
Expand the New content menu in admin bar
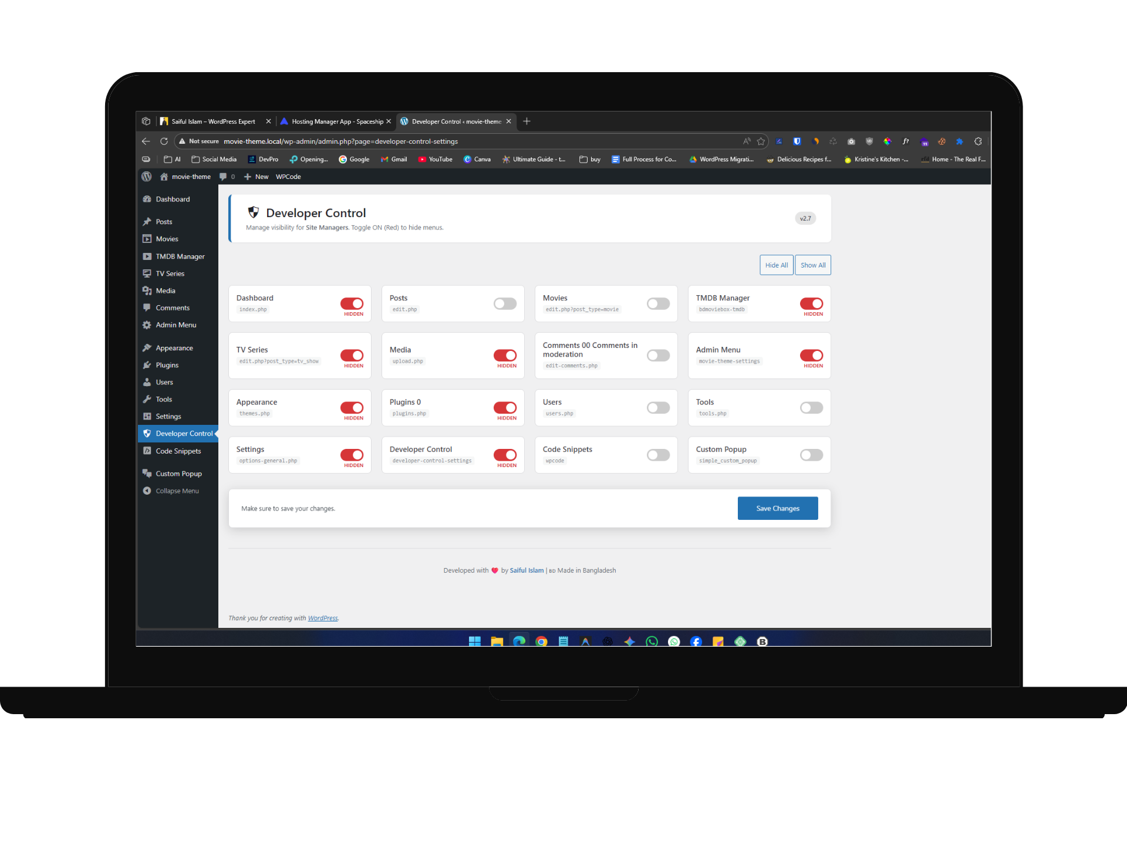[x=257, y=177]
